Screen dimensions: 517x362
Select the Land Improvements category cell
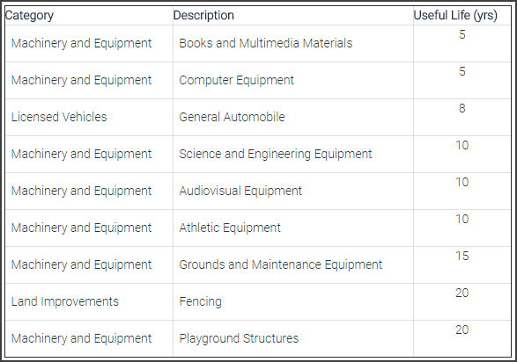pos(65,301)
